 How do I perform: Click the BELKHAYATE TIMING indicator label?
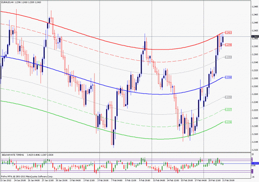(12, 155)
